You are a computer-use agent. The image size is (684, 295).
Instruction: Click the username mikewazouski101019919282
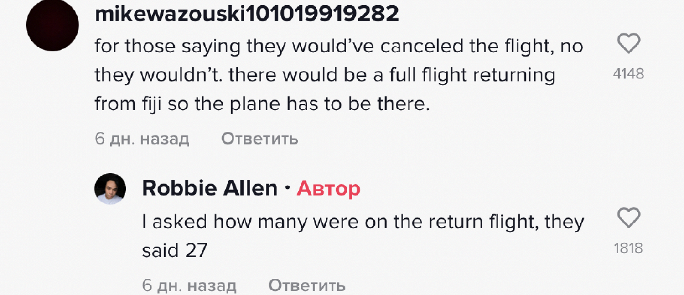click(247, 14)
